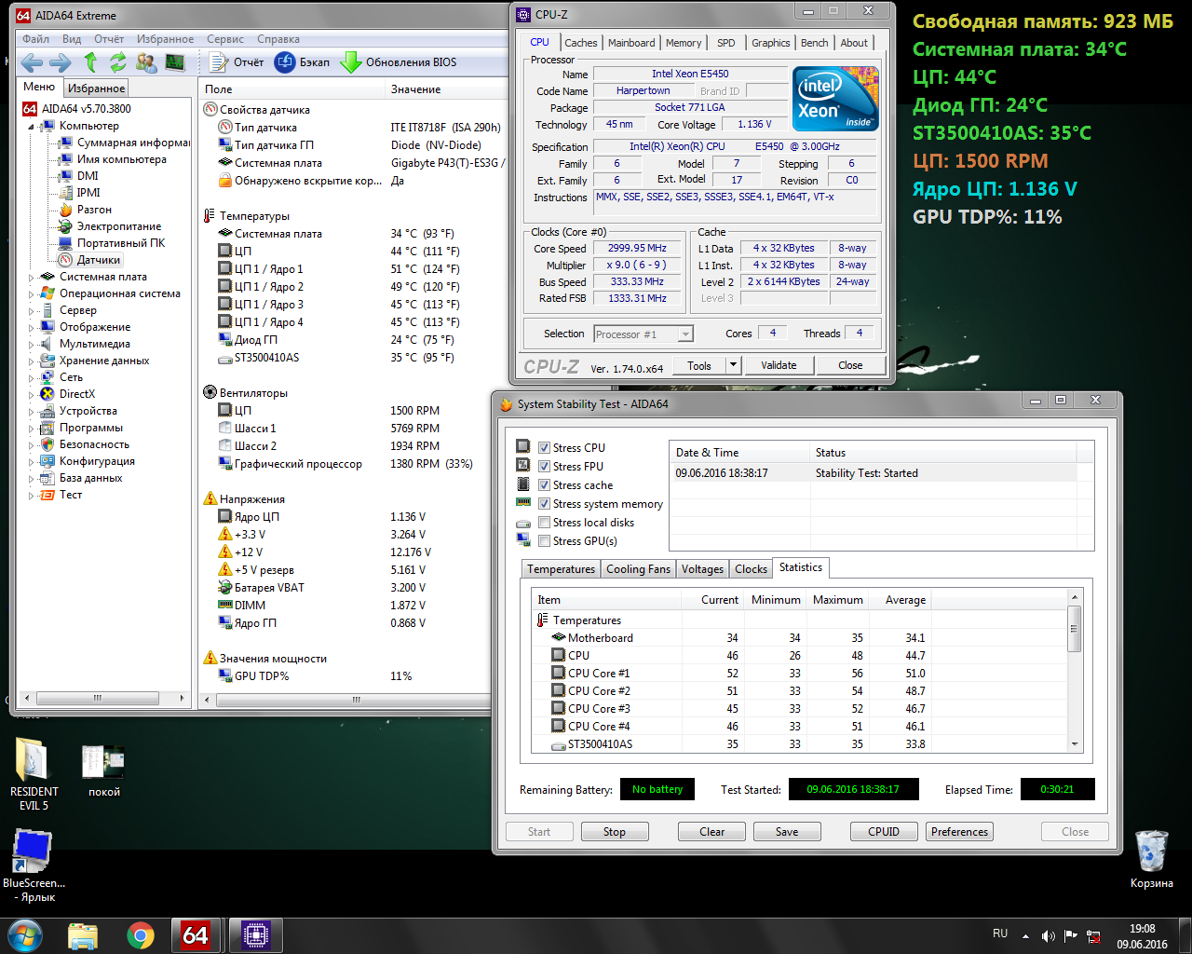Expand the Операционная система tree node
This screenshot has width=1192, height=954.
click(x=32, y=294)
